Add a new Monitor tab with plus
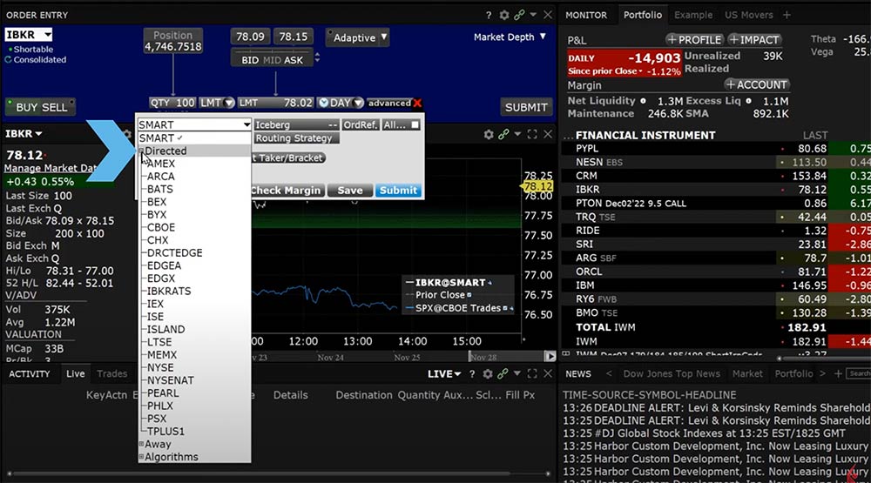This screenshot has width=871, height=483. [787, 15]
